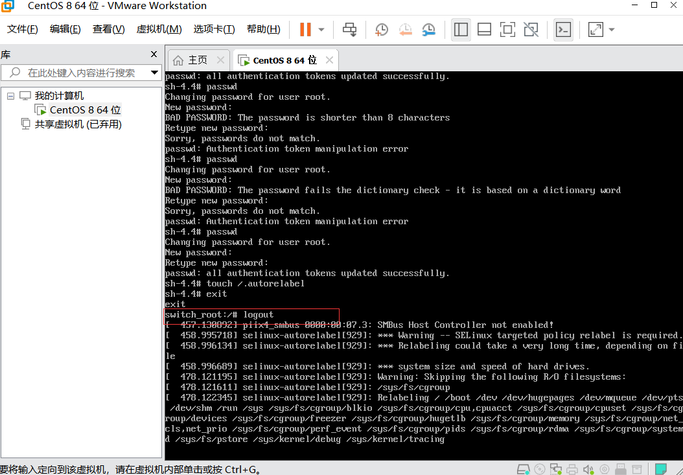683x475 pixels.
Task: Toggle the thumbnail bar view
Action: [484, 30]
